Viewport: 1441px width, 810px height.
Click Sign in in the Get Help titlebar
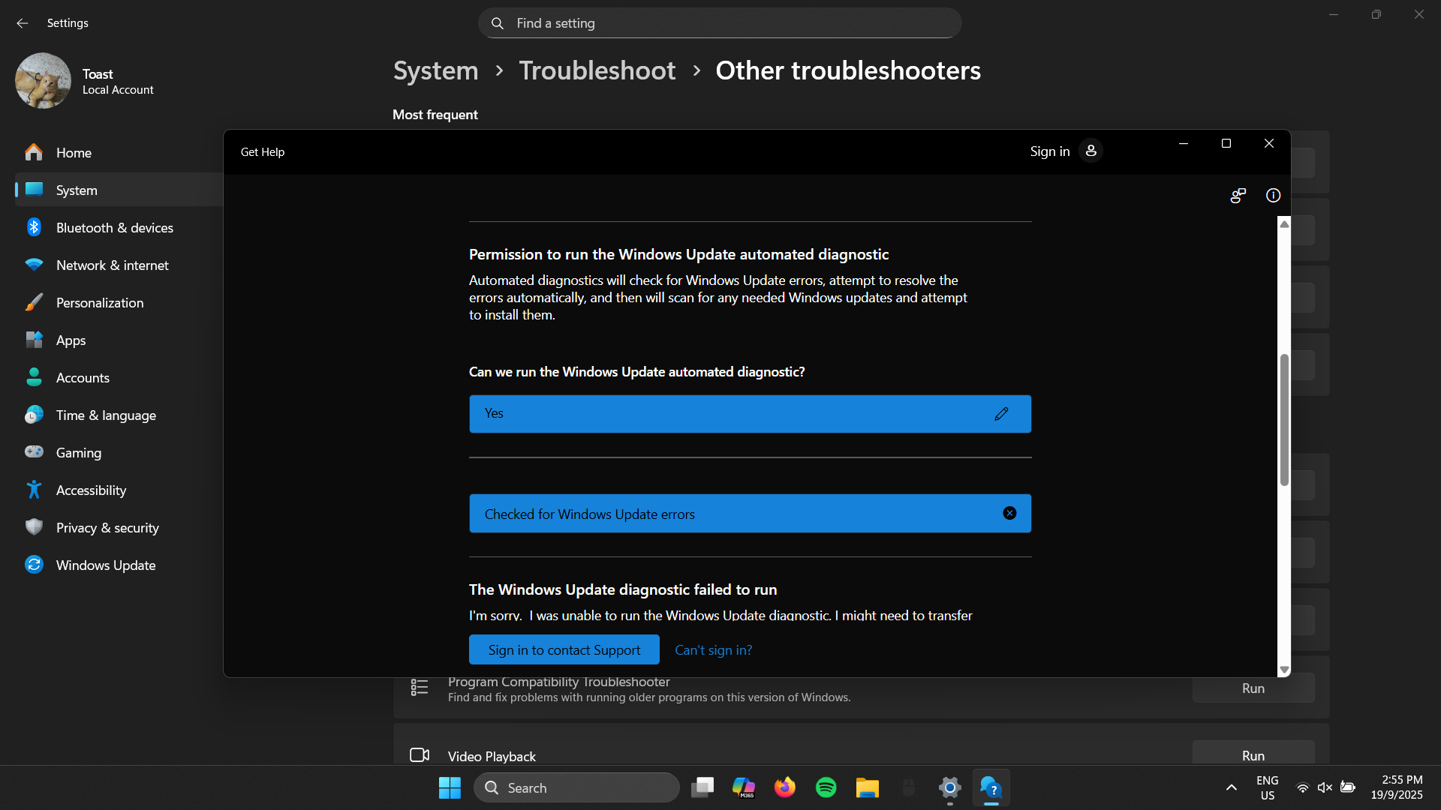(x=1049, y=151)
